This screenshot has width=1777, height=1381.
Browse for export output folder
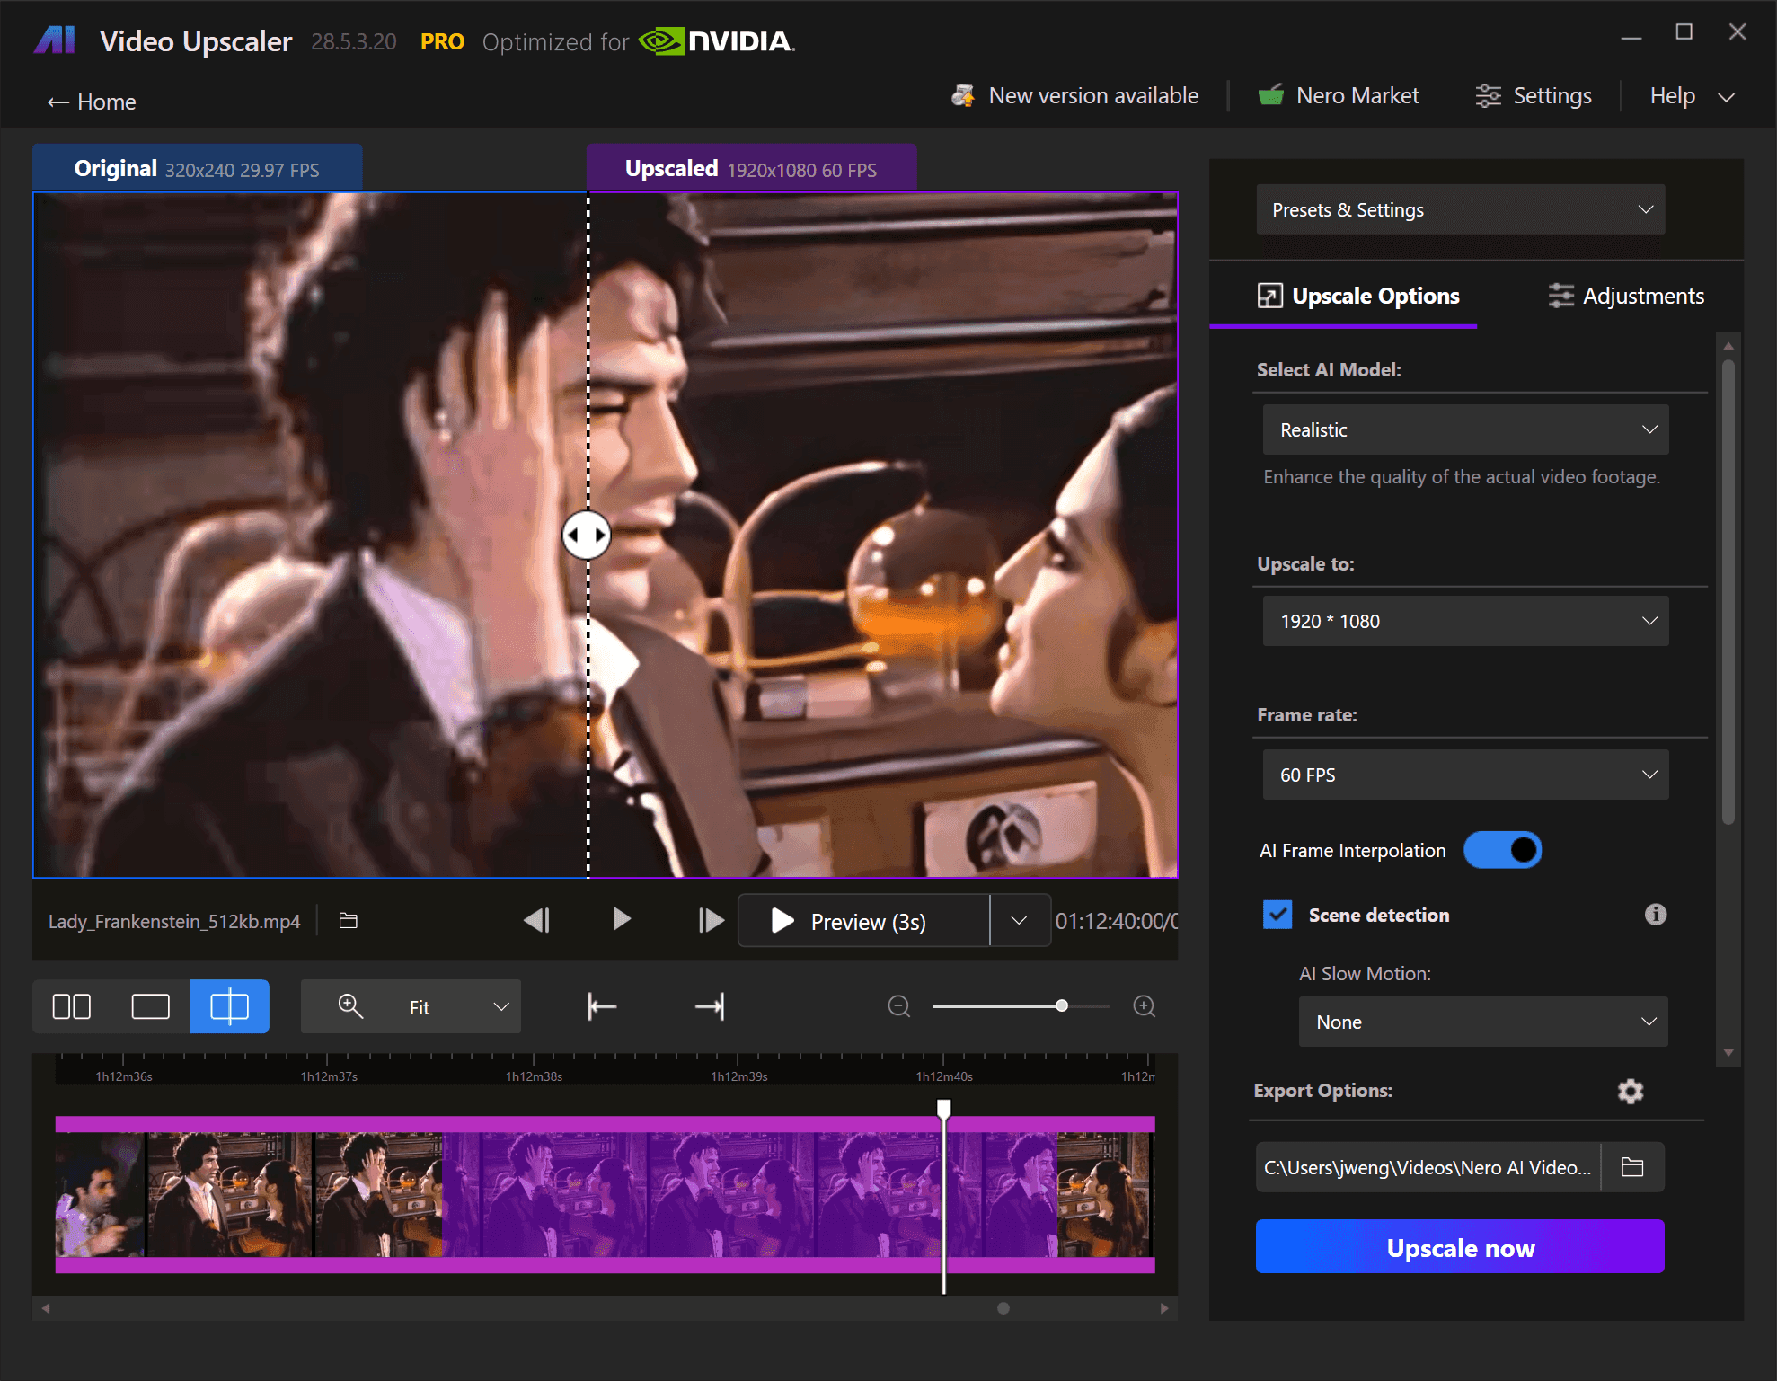click(1632, 1167)
